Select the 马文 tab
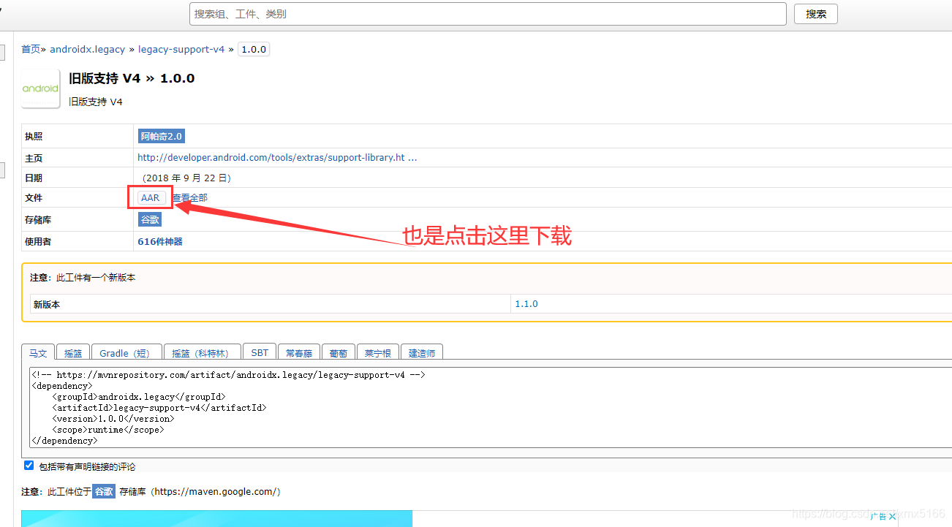Screen dimensions: 952x527 click(x=37, y=352)
